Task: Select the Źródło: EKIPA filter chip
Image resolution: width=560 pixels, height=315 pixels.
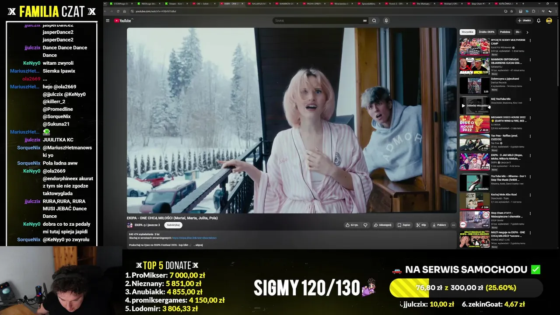Action: [x=486, y=32]
